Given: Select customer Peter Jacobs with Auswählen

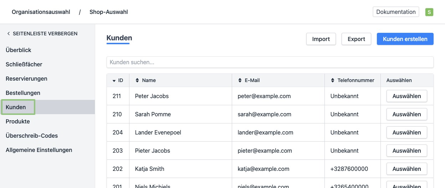Looking at the screenshot, I should [x=406, y=96].
